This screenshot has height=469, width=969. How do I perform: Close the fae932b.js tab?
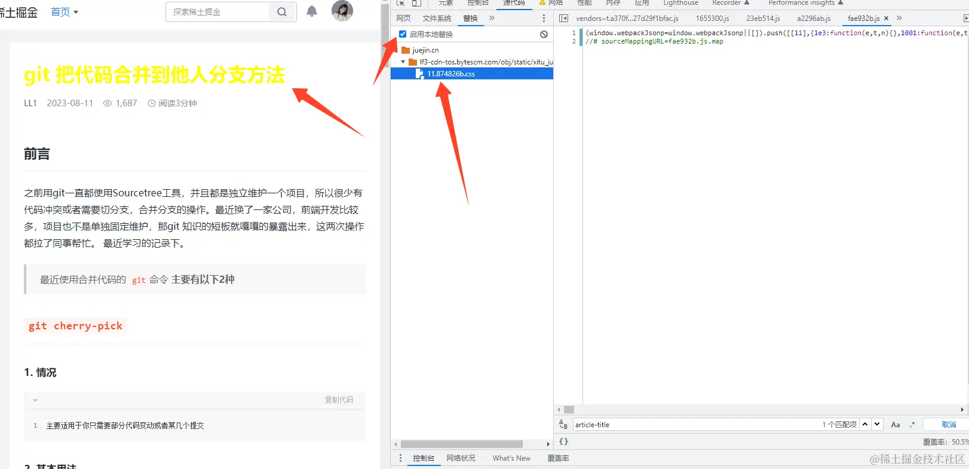[x=887, y=18]
